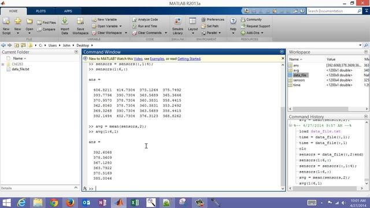Click Set Path
370x208 pixels.
point(210,26)
